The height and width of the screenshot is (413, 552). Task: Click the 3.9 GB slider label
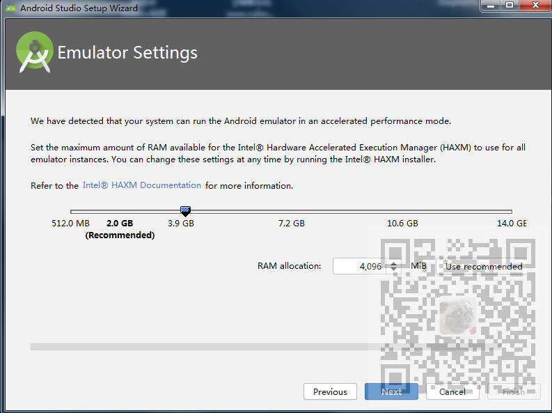click(180, 224)
